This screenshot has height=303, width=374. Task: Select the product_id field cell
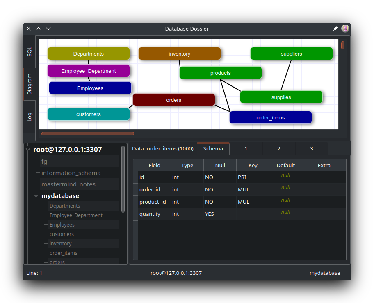(x=154, y=202)
